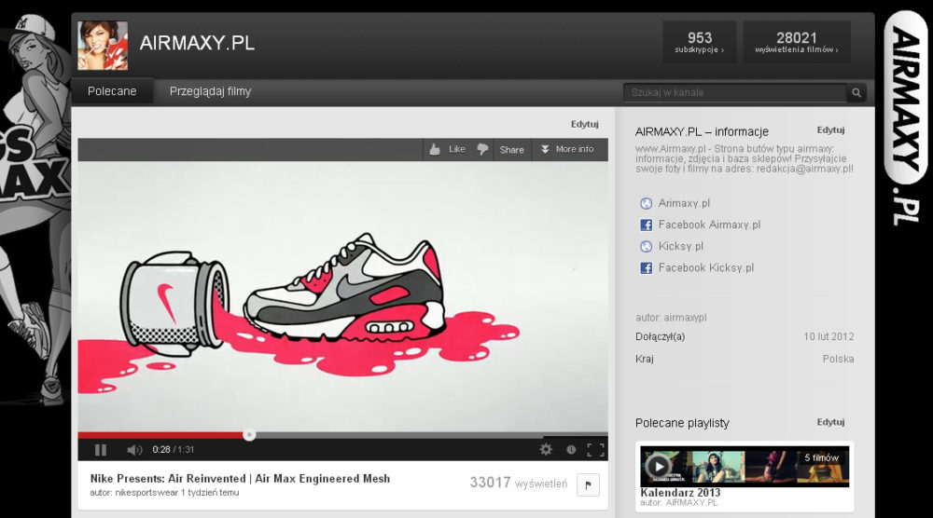Click the thumbs-up Like button
The height and width of the screenshot is (518, 933).
[x=447, y=149]
